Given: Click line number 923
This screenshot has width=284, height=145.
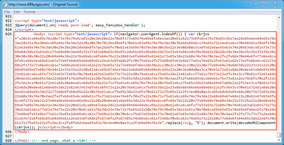Looking at the screenshot, I should (8, 25).
